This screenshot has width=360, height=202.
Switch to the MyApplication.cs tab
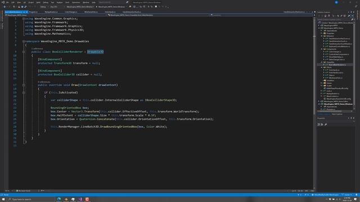(x=51, y=12)
